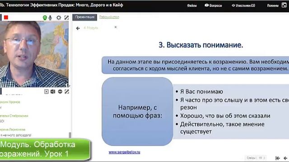This screenshot has height=162, width=289.
Task: Click the chat scrollbar handle
Action: tap(70, 135)
